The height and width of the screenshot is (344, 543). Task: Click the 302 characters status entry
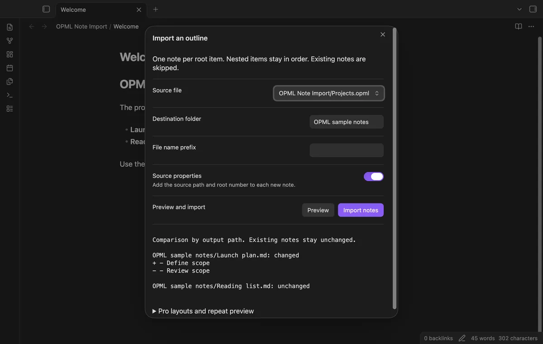coord(518,338)
